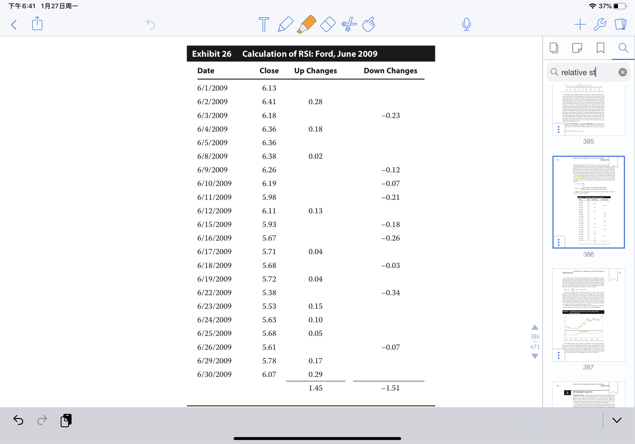
Task: Tap the 5.38 close value
Action: 269,293
